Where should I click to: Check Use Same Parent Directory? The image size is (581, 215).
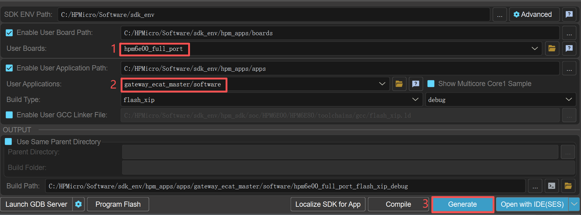point(8,141)
